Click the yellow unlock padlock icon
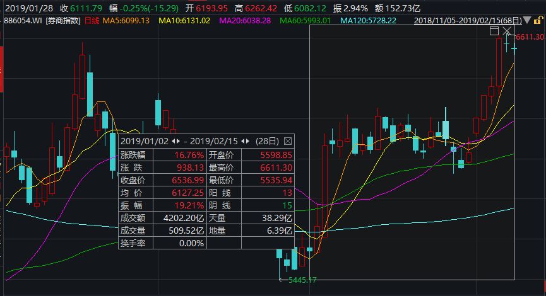Viewport: 546px width, 296px height. (x=538, y=21)
